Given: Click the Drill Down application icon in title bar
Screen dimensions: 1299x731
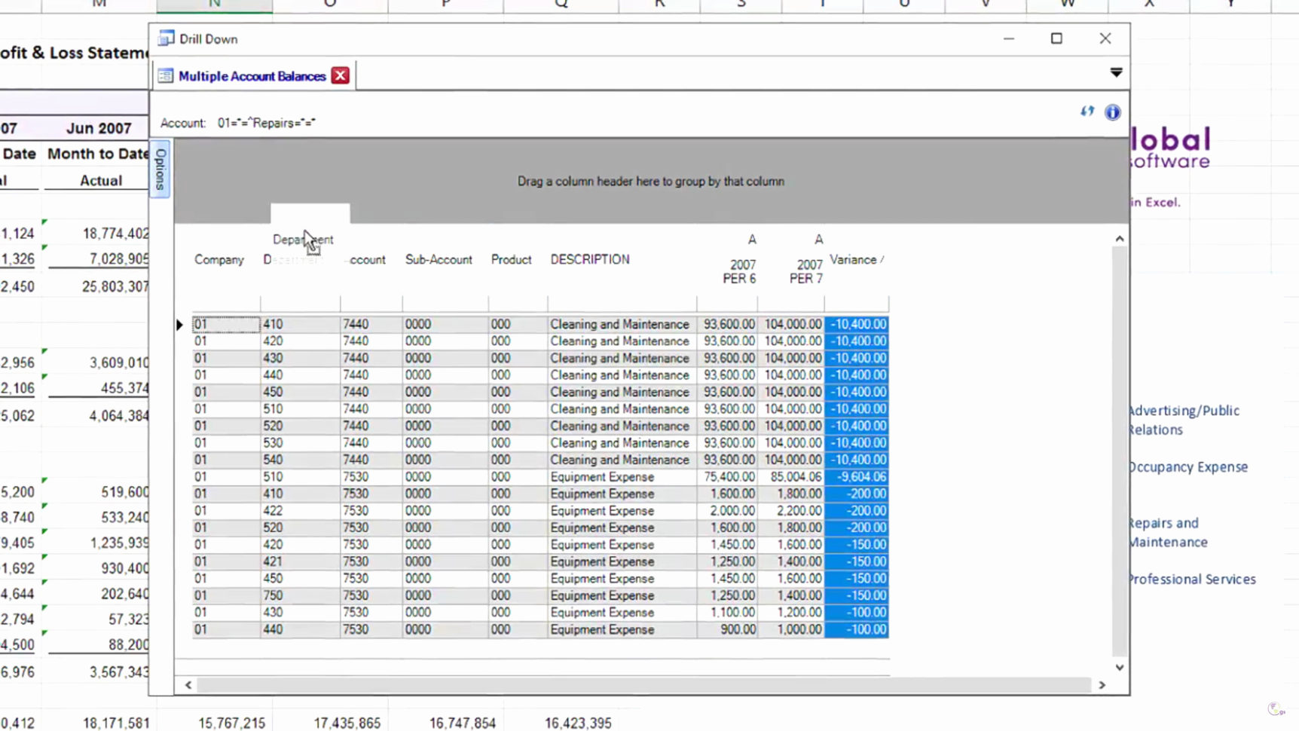Looking at the screenshot, I should pyautogui.click(x=165, y=38).
